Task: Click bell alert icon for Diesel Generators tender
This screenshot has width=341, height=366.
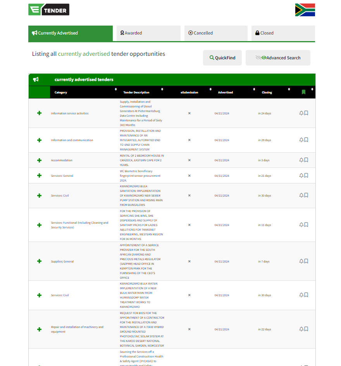Action: click(x=301, y=113)
